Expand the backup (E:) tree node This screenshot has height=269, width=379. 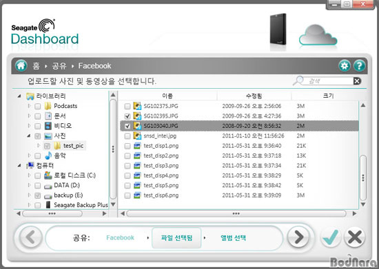click(x=29, y=195)
